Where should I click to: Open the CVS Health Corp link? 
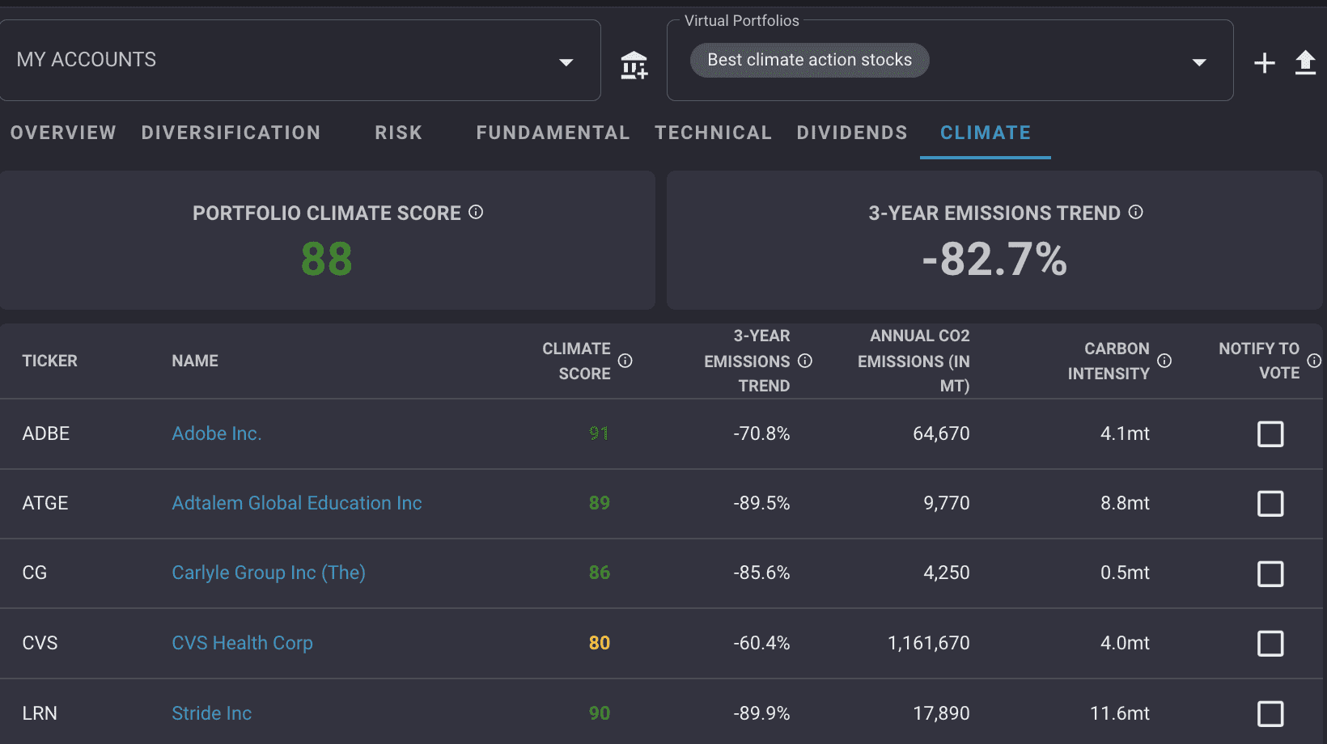[242, 643]
